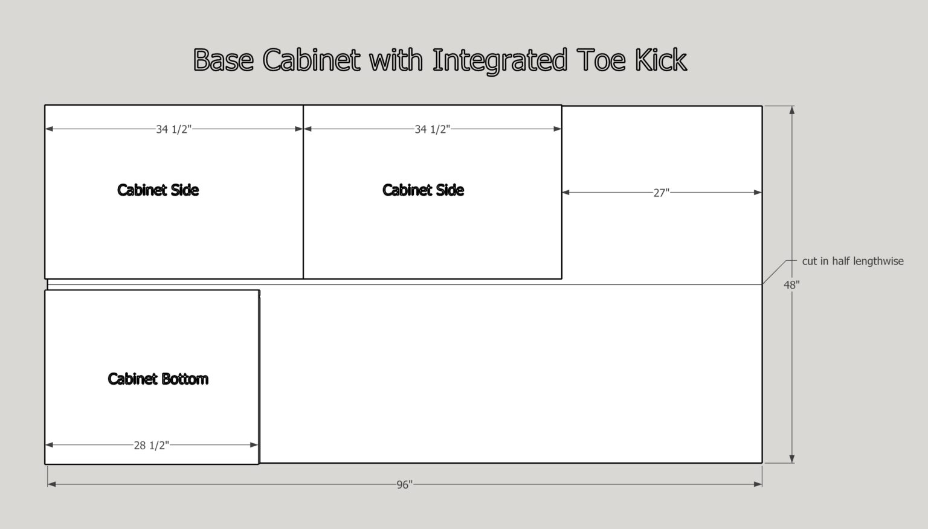928x529 pixels.
Task: Select the right "Cabinet Side" label
Action: point(423,190)
